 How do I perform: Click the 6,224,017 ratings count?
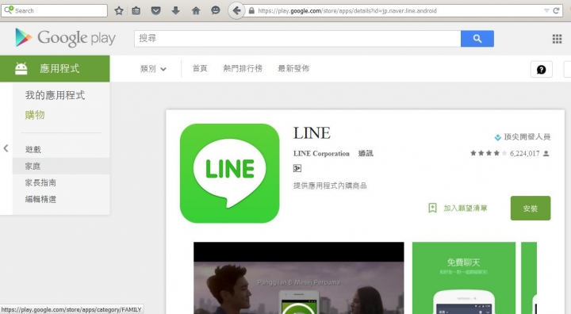tap(524, 153)
